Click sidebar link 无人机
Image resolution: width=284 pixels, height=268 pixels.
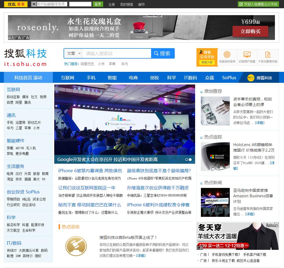pyautogui.click(x=31, y=148)
